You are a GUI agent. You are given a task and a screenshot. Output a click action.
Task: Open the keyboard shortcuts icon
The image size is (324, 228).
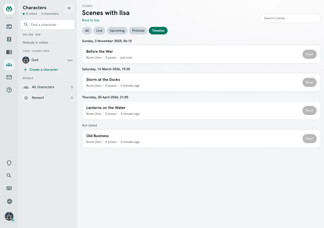coord(9,188)
